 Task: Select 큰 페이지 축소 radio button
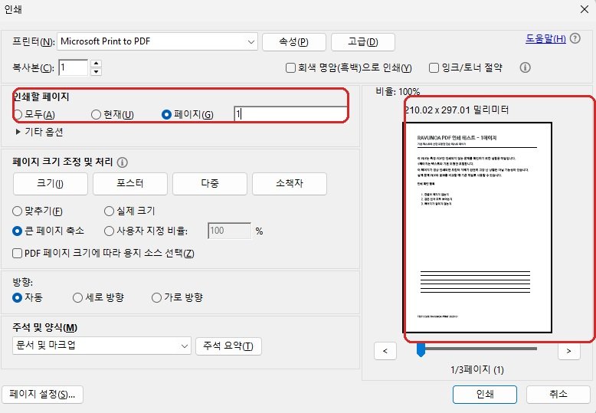tap(17, 231)
